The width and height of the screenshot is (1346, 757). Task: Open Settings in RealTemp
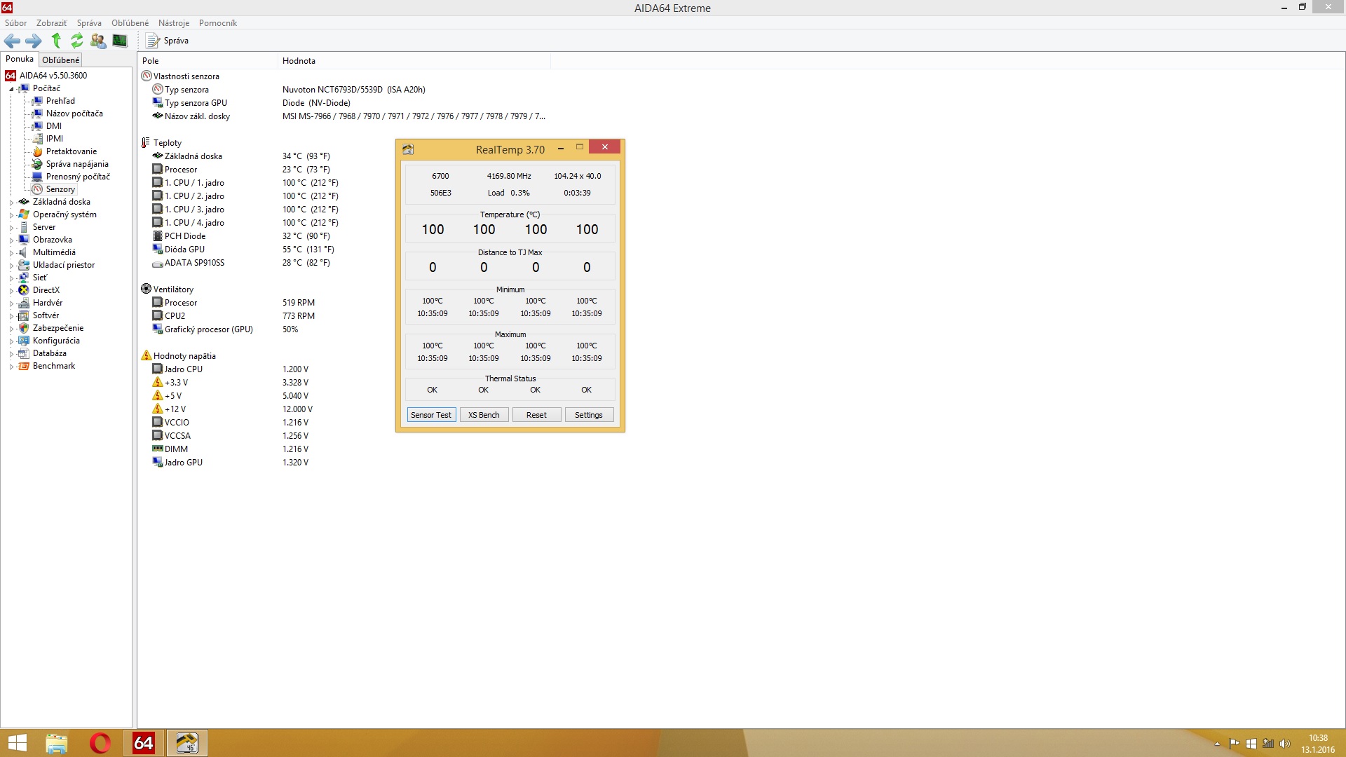coord(588,415)
